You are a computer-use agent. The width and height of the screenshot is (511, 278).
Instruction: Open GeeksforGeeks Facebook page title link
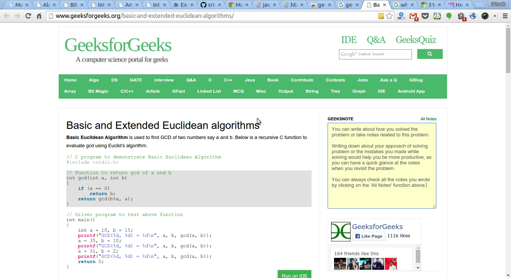point(377,226)
